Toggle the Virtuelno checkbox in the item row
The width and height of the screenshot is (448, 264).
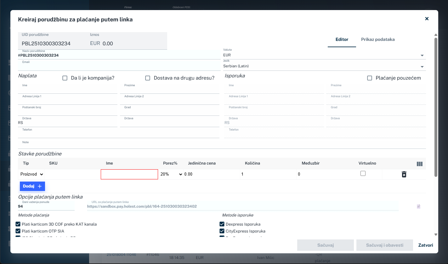(x=363, y=173)
